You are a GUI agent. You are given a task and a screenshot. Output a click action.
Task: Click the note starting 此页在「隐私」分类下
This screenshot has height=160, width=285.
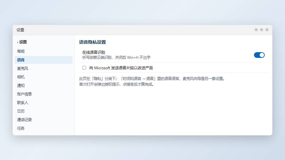point(152,79)
